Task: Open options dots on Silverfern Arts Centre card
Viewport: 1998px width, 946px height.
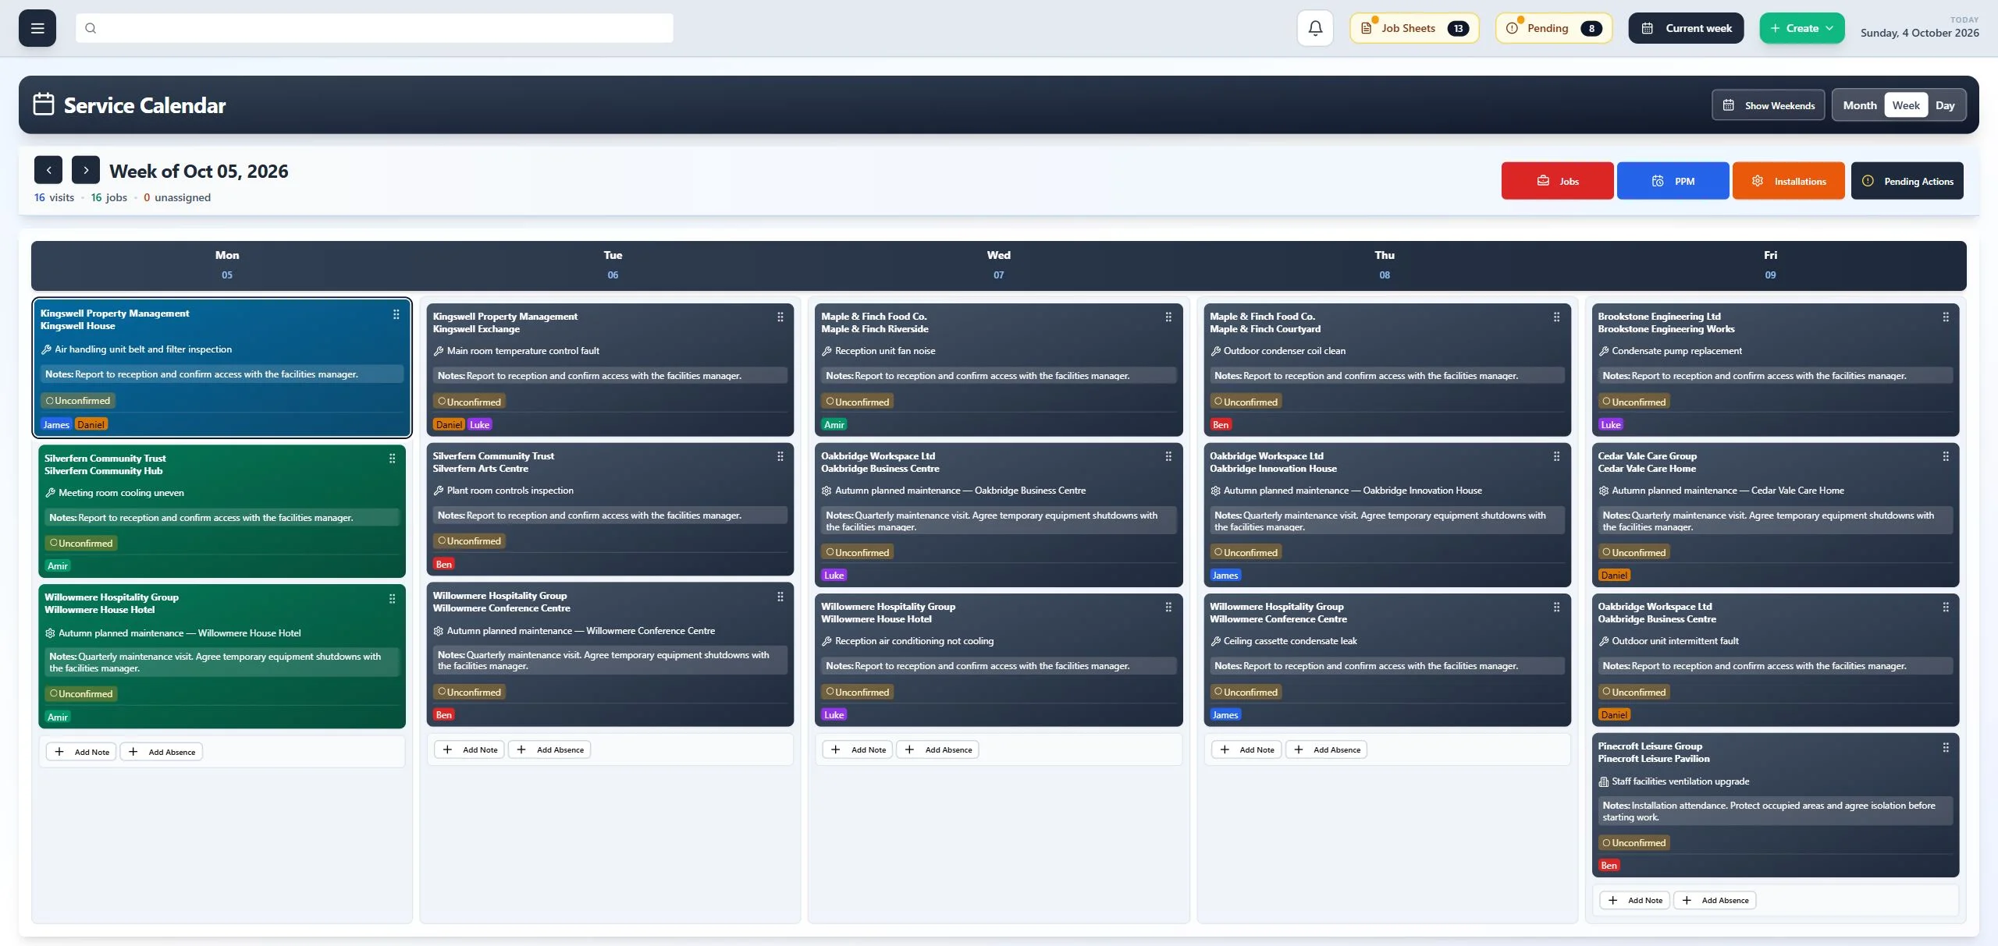Action: [x=780, y=456]
